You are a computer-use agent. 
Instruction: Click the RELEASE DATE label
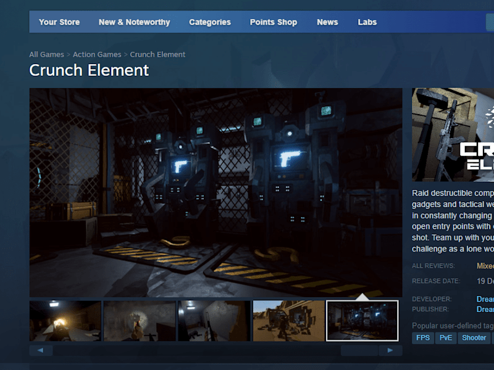click(436, 281)
